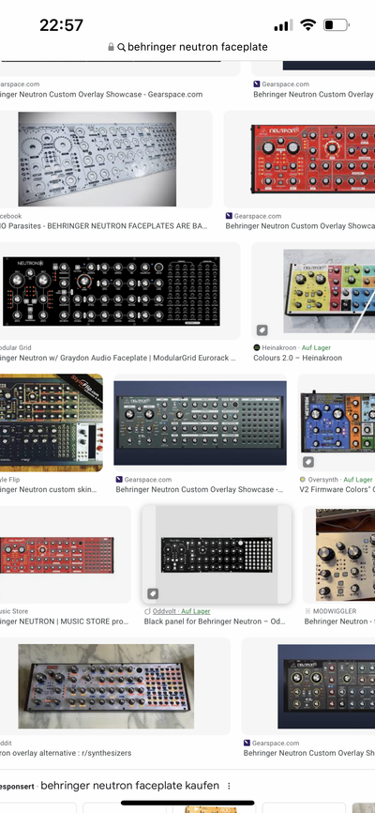Image resolution: width=375 pixels, height=813 pixels.
Task: Tap the product tag icon on Oddvolt image
Action: [x=153, y=593]
